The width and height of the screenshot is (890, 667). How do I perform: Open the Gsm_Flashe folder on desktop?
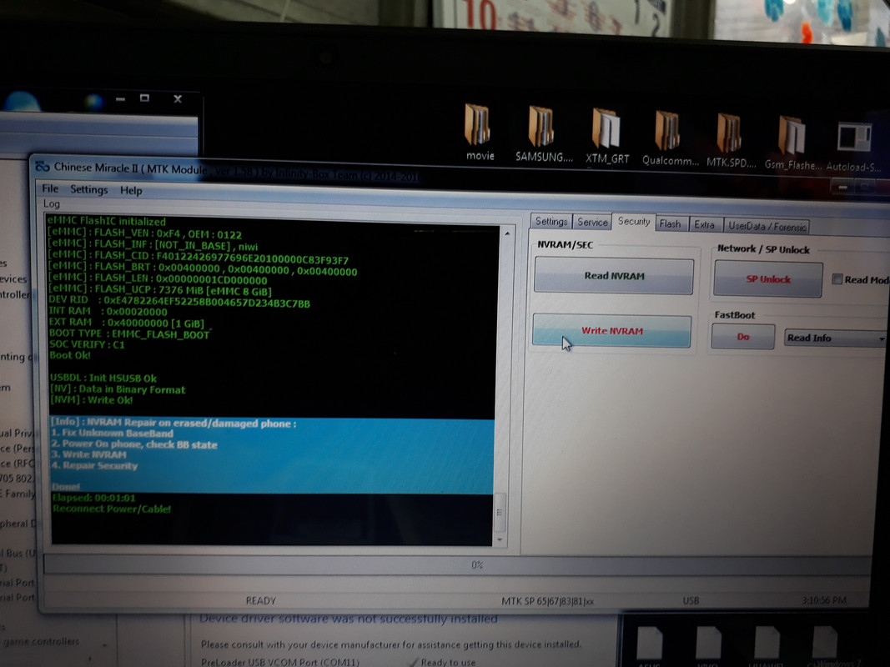click(x=792, y=143)
